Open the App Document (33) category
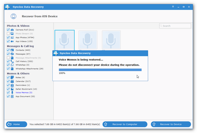Image resolution: width=197 pixels, height=133 pixels. [25, 96]
